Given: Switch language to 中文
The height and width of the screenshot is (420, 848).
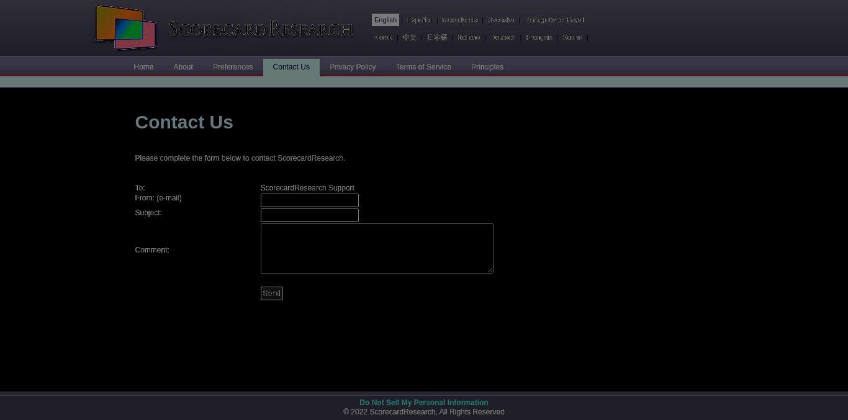Looking at the screenshot, I should 409,37.
